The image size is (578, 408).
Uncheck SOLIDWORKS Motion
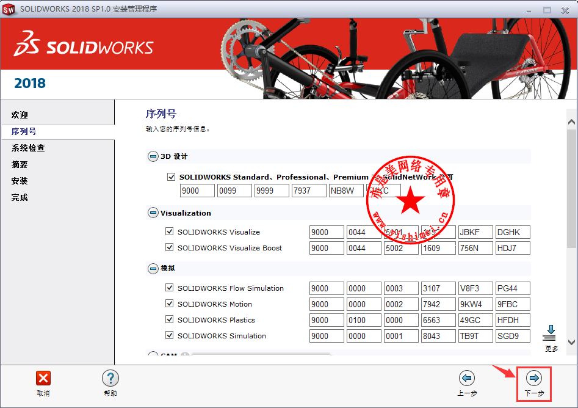click(x=169, y=303)
